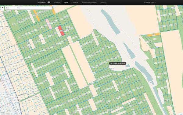Go to the Главная page

pyautogui.click(x=57, y=2)
